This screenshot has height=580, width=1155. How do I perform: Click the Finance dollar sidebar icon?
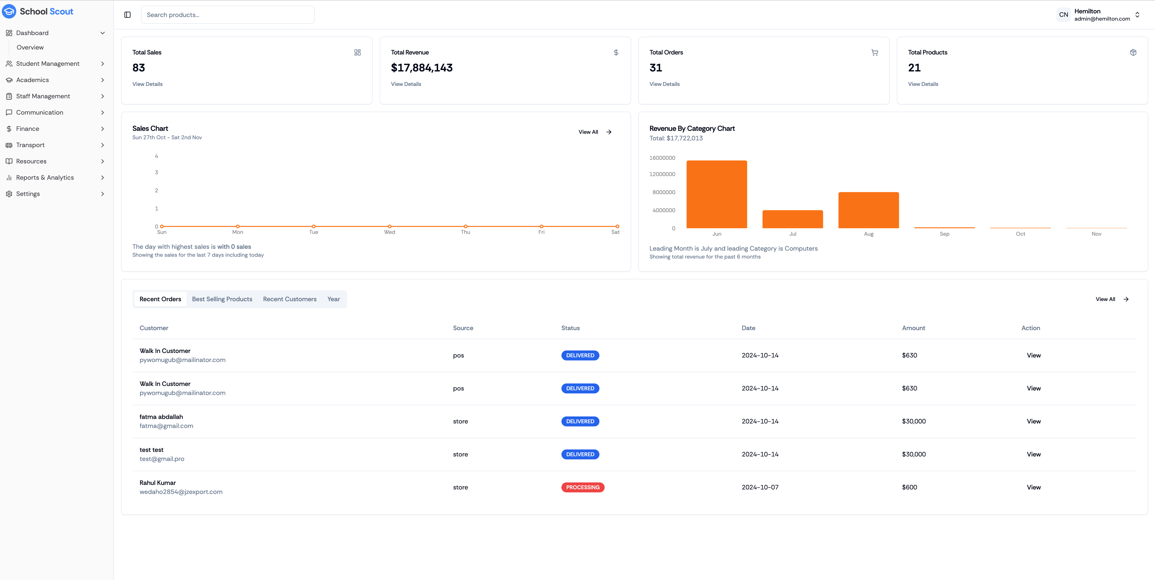tap(9, 129)
